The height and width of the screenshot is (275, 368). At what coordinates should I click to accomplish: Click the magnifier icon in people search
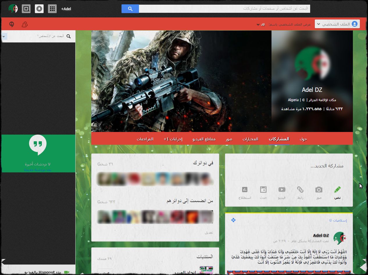point(69,36)
